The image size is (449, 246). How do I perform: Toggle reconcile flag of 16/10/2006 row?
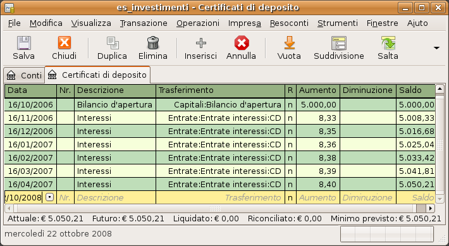pyautogui.click(x=290, y=105)
